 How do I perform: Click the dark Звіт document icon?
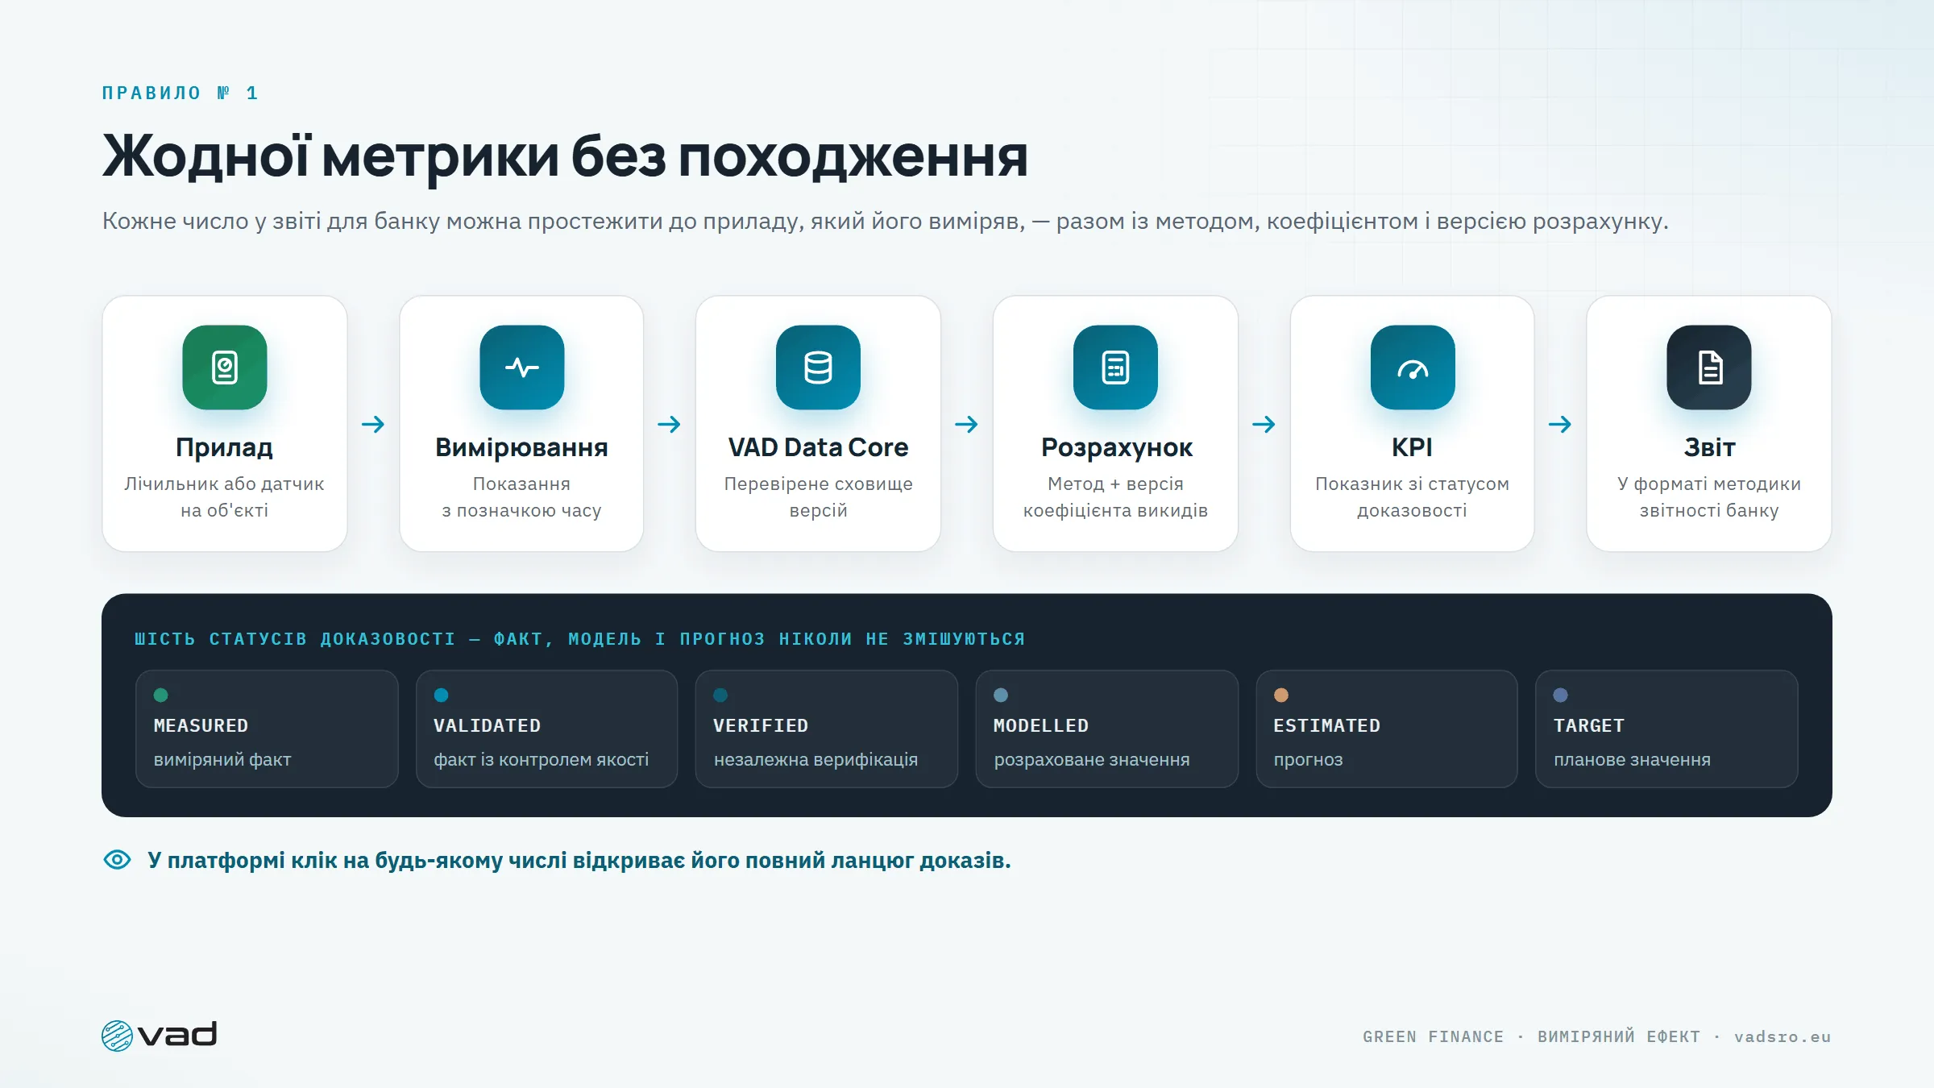pyautogui.click(x=1709, y=368)
